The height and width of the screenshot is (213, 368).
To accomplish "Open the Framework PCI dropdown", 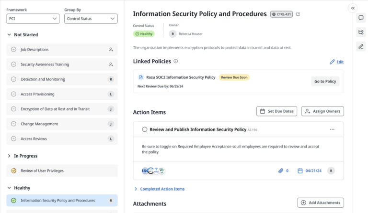I will click(x=33, y=19).
